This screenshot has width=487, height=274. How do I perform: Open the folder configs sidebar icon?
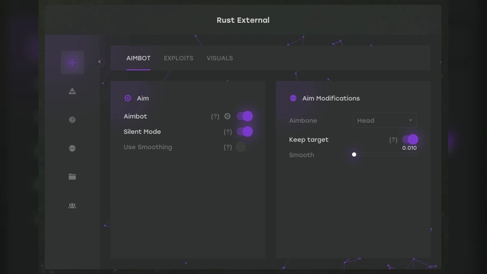tap(72, 177)
